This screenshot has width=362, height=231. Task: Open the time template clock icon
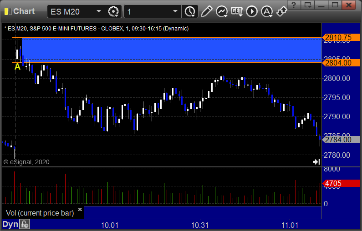coord(190,11)
